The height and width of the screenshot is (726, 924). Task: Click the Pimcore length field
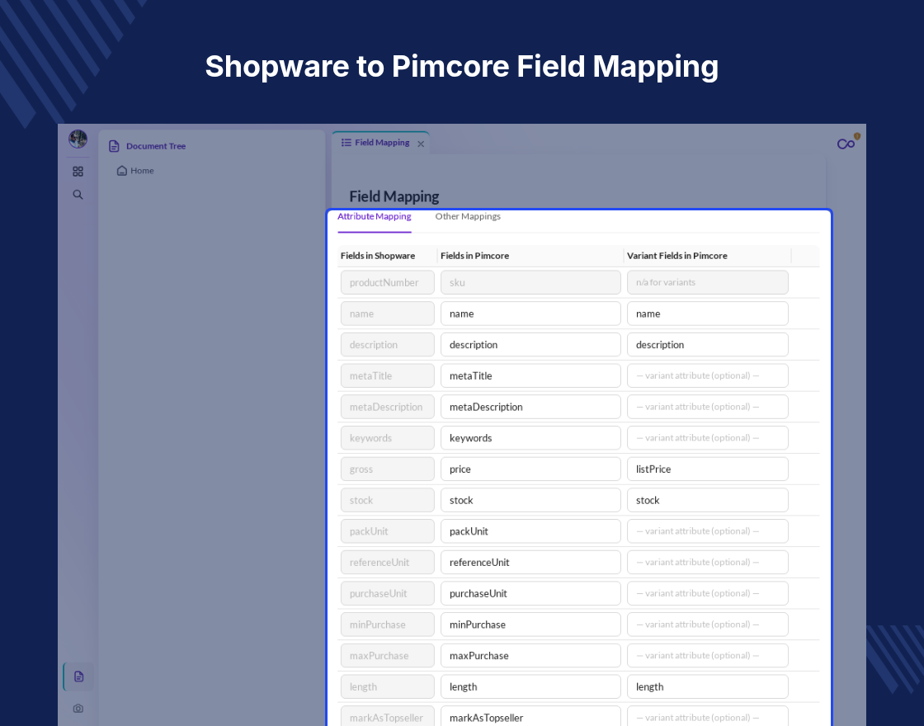point(530,687)
